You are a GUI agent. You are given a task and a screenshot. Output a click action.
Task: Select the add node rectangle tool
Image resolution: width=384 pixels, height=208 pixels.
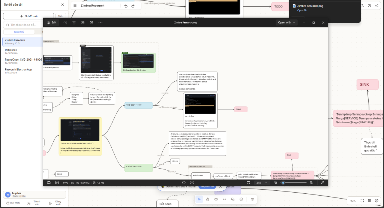[216, 199]
